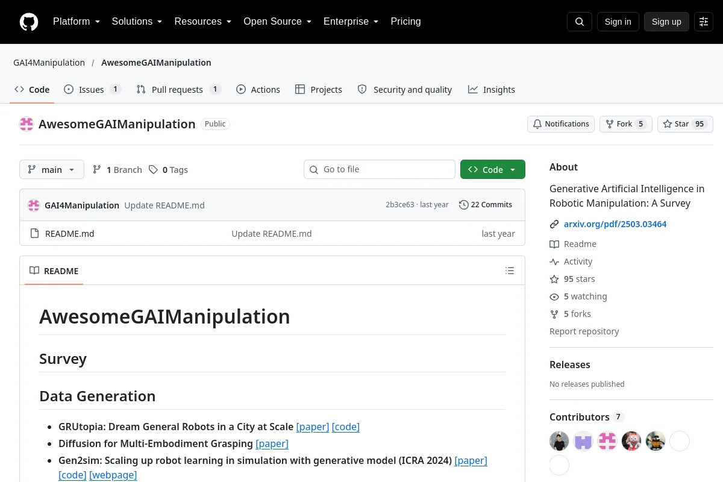723x482 pixels.
Task: Expand the Enterprise menu
Action: coord(351,22)
